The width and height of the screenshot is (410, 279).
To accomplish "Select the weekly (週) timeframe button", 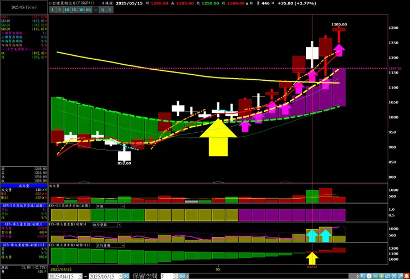I will (x=102, y=10).
